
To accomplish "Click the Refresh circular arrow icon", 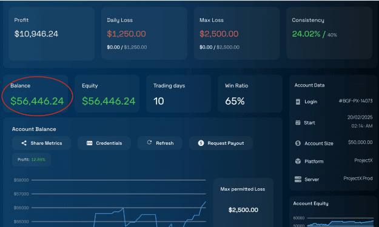I will (x=149, y=143).
